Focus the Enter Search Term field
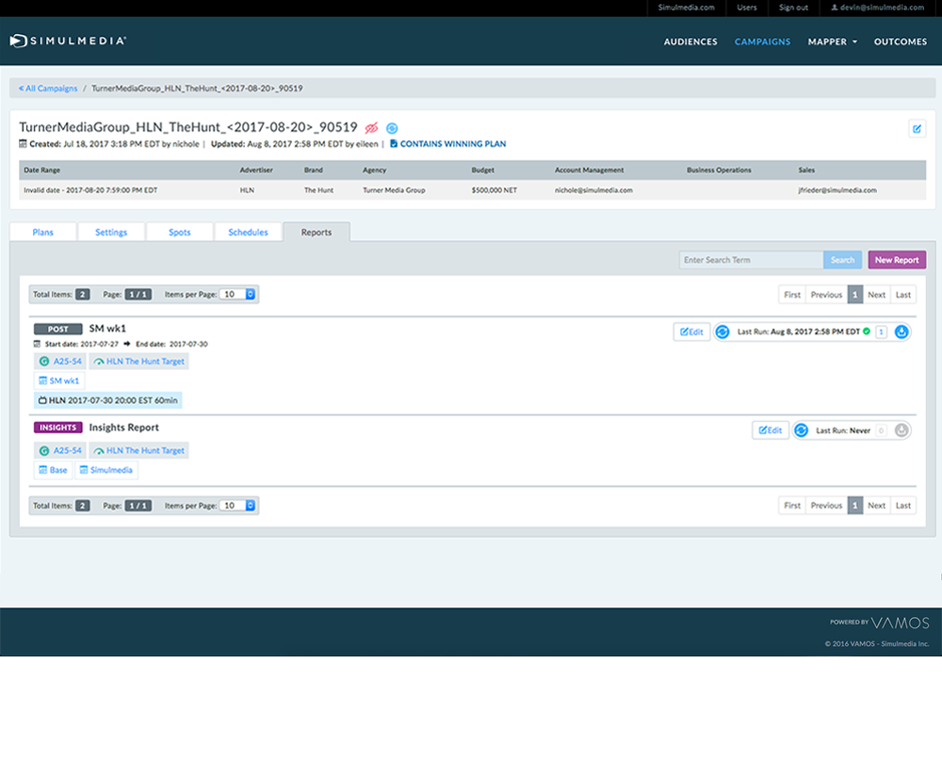 pyautogui.click(x=751, y=260)
